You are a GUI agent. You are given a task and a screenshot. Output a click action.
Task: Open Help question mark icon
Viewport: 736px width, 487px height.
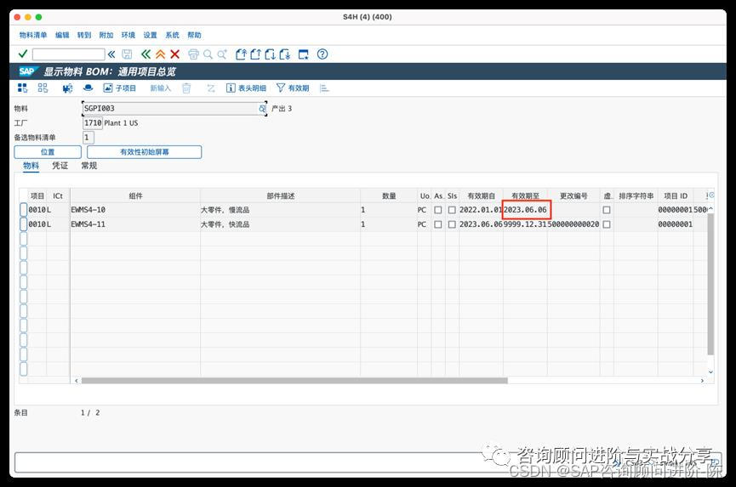322,54
